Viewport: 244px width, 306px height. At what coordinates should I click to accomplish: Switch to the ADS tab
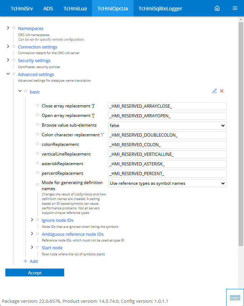(48, 9)
